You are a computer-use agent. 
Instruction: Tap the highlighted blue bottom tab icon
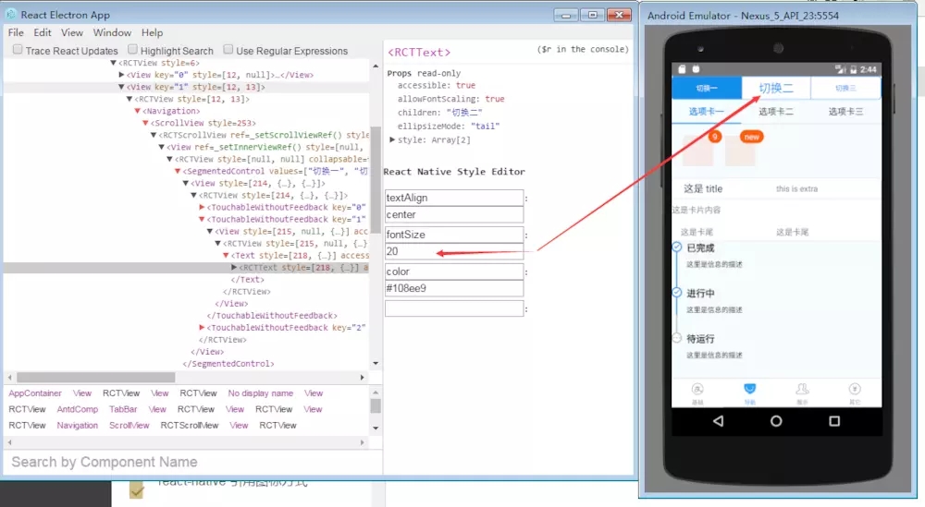pyautogui.click(x=750, y=389)
